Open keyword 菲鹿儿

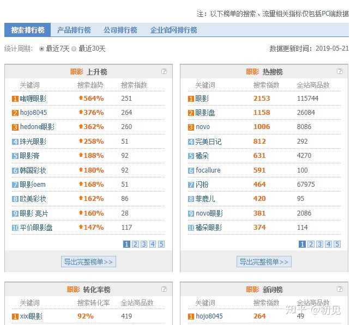point(205,199)
